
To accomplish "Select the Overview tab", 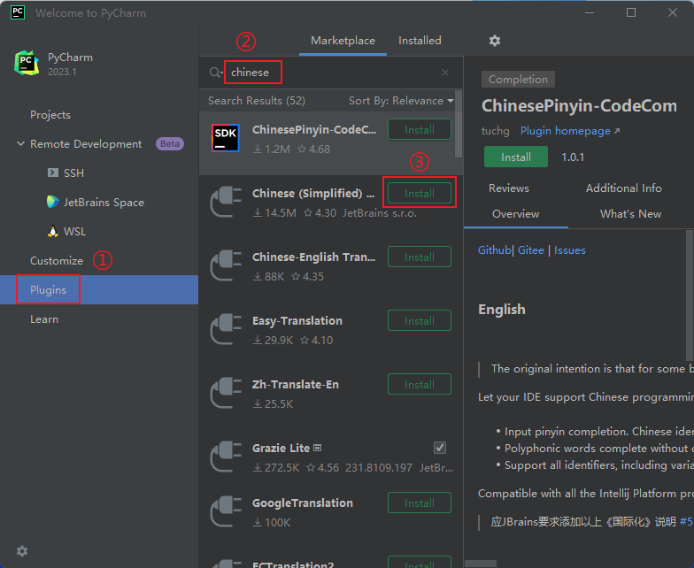I will (515, 214).
